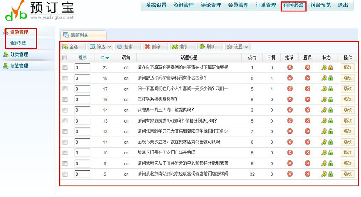Click the red X pin-top icon for ID 5
This screenshot has width=361, height=197.
pyautogui.click(x=307, y=174)
